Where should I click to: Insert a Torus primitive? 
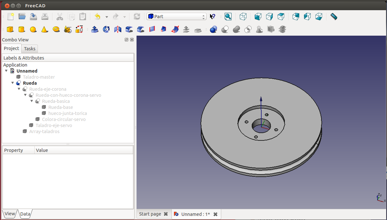(56, 30)
